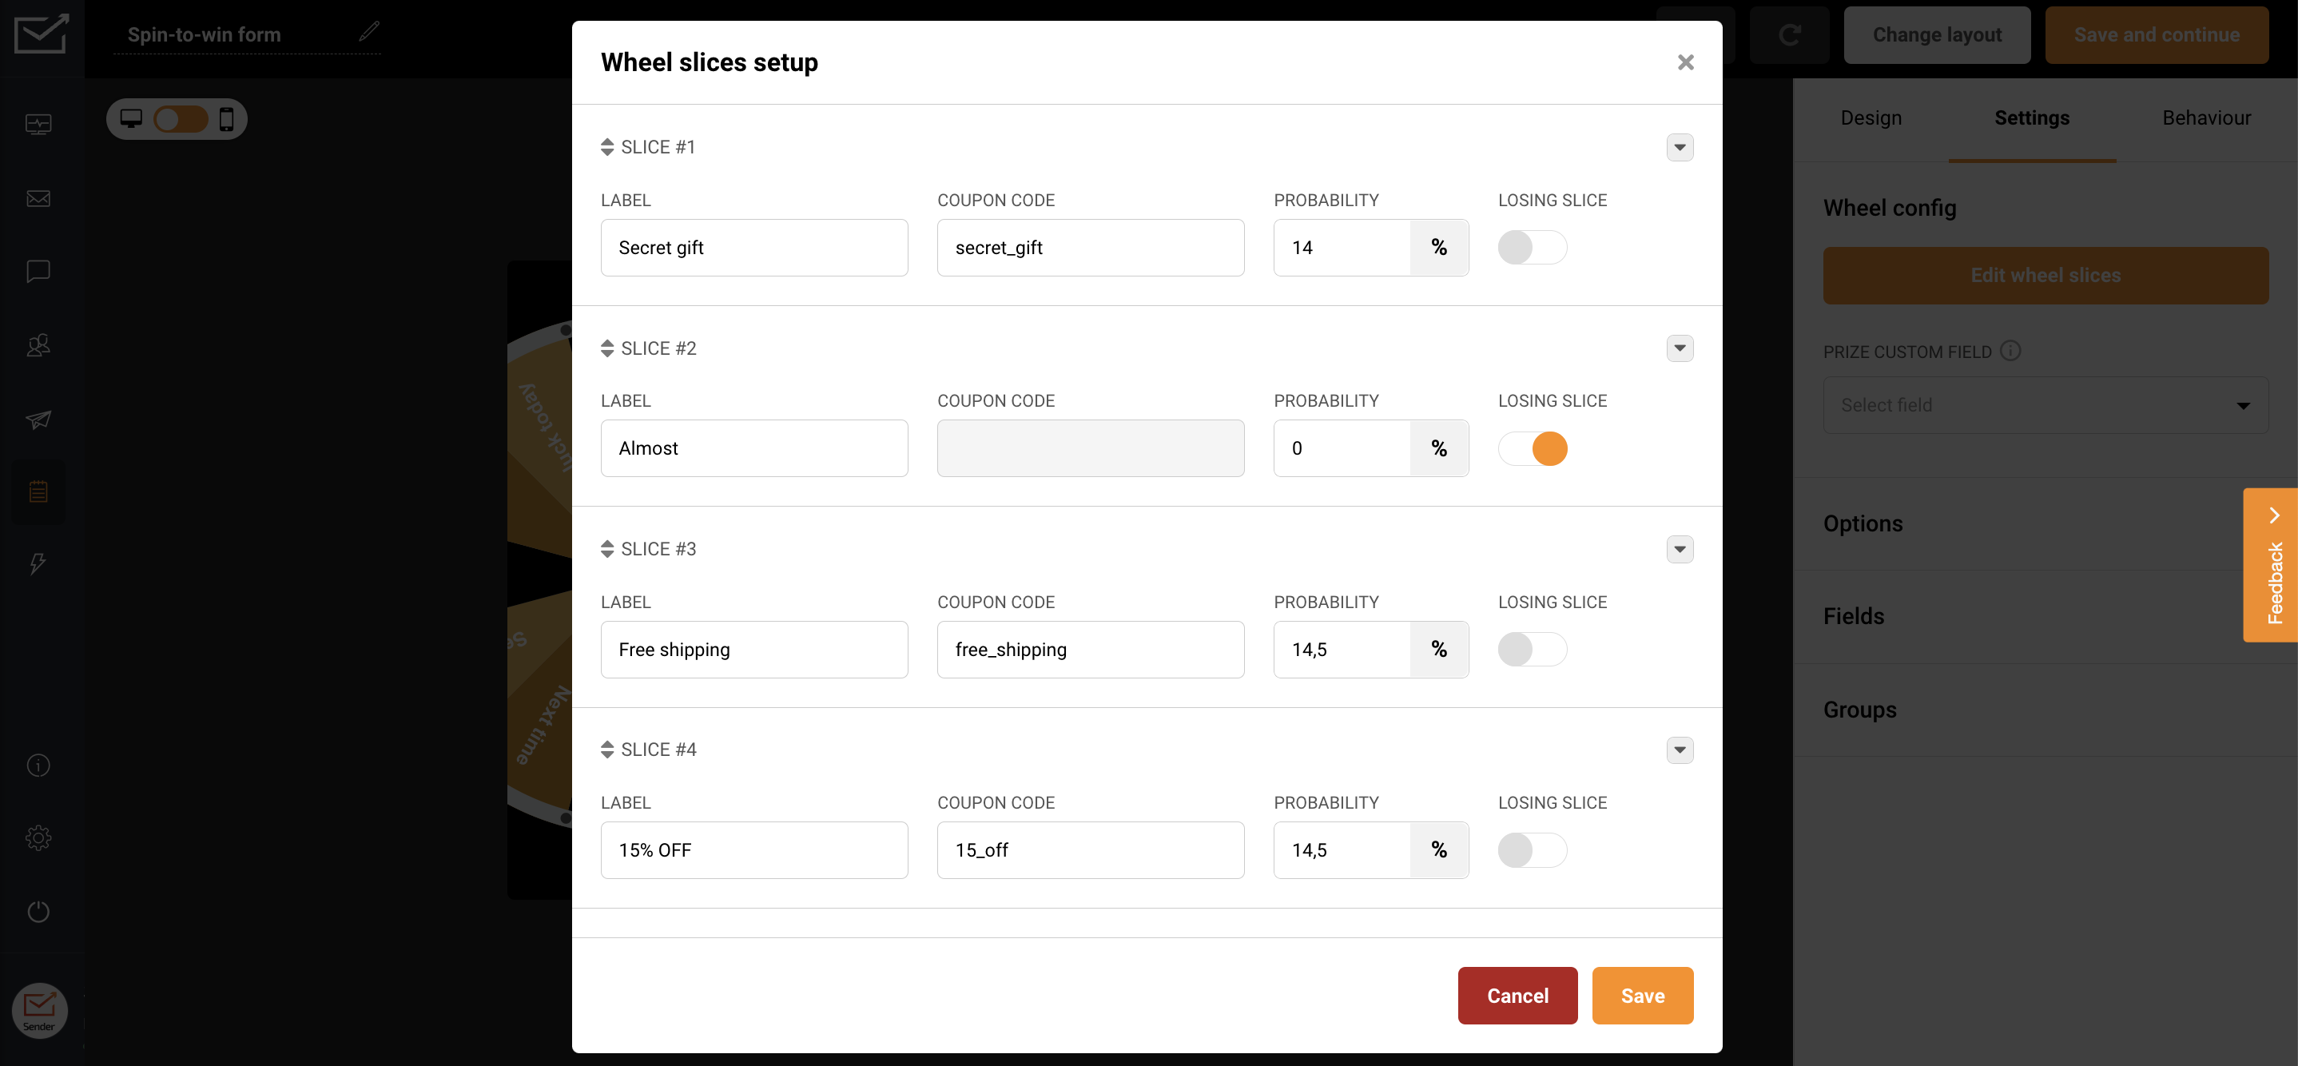Switch to the Settings tab

(x=2031, y=117)
